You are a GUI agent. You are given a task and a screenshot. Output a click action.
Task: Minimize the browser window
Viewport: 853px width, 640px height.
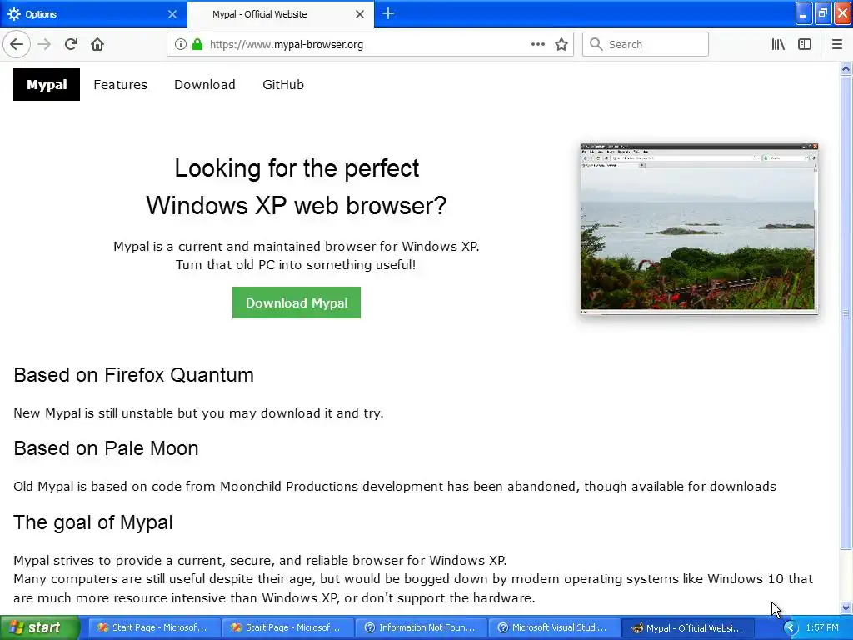click(x=804, y=13)
